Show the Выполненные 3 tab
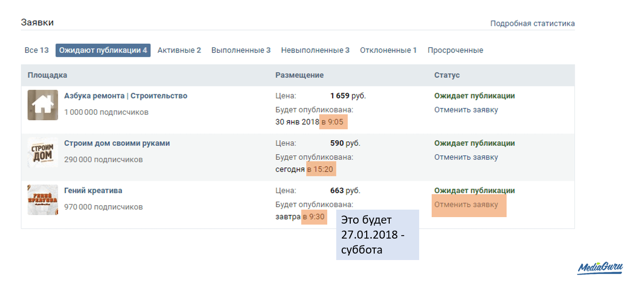 pyautogui.click(x=241, y=50)
